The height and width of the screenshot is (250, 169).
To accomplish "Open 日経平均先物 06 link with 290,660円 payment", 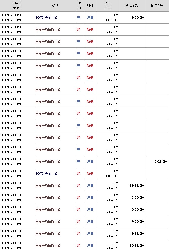I will 48,210.
